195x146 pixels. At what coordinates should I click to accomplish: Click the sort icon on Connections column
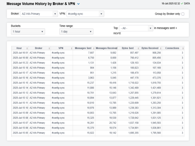183,48
